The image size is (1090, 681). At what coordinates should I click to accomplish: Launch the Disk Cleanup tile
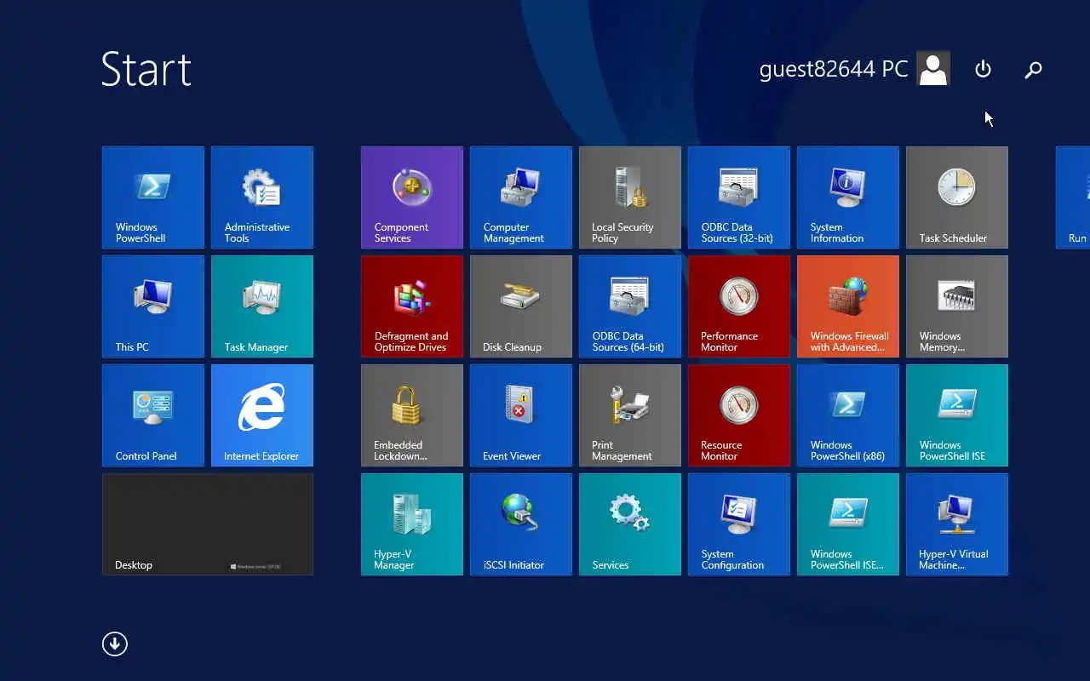point(521,306)
